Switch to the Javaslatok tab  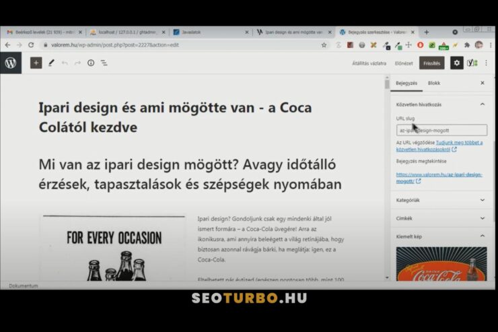click(x=208, y=32)
